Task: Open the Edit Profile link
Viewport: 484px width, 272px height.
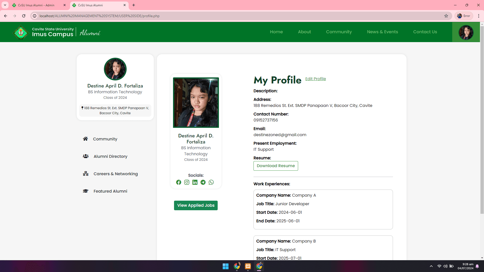Action: coord(315,79)
